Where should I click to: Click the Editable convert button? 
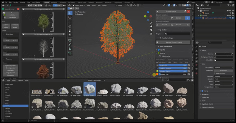click(178, 18)
